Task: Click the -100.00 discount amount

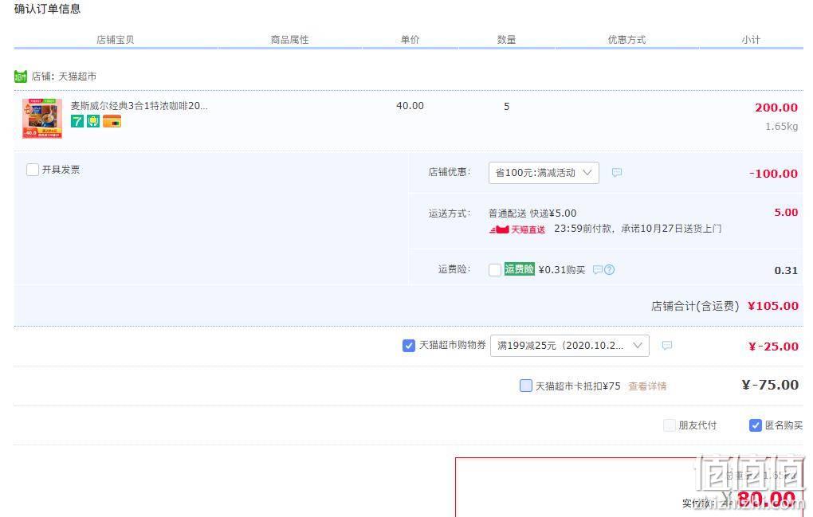Action: (x=774, y=174)
